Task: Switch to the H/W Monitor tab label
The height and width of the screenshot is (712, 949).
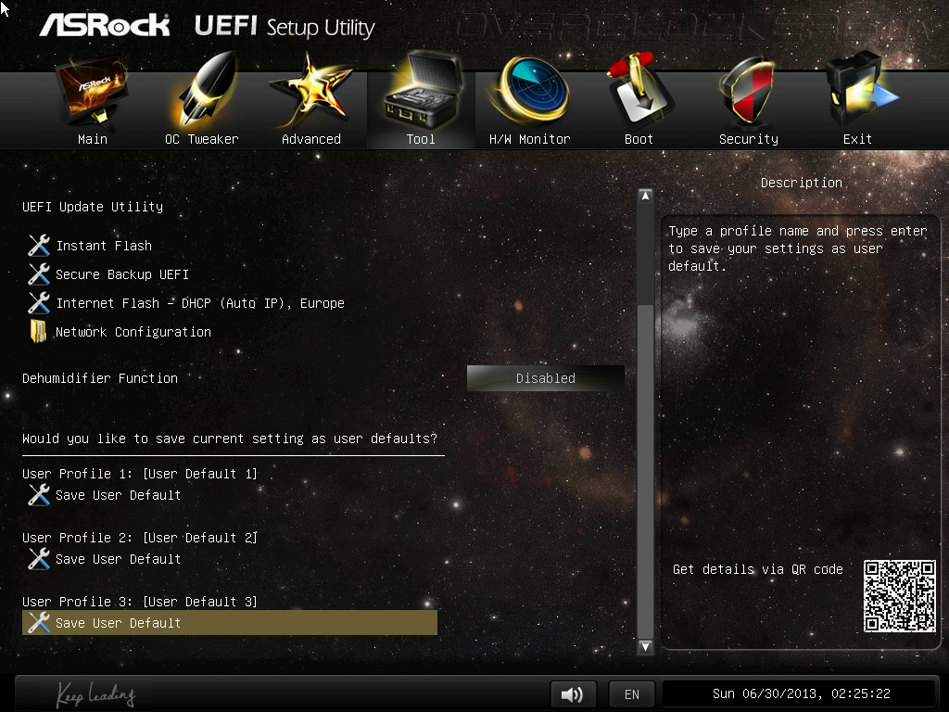Action: point(529,139)
